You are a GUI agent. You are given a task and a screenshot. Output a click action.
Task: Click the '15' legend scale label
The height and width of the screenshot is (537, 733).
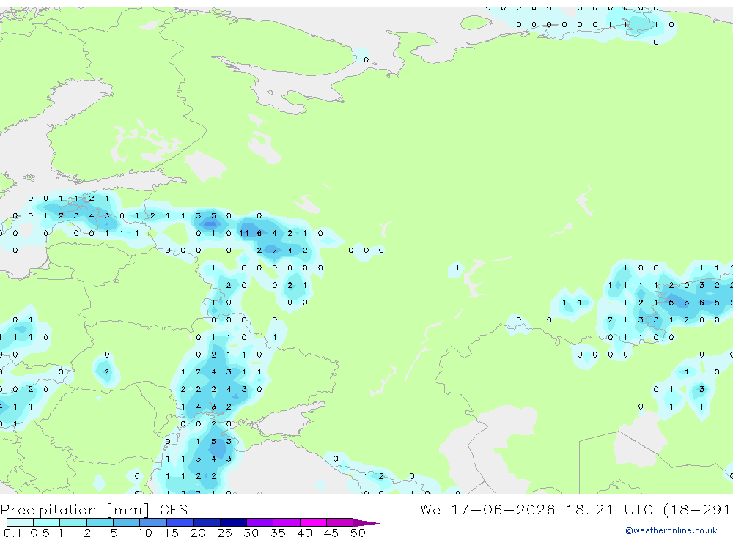point(172,533)
